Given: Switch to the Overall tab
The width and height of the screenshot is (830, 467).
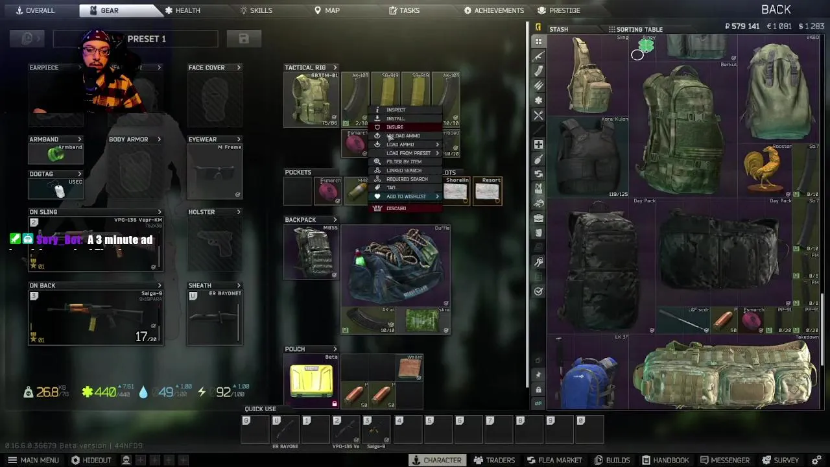Looking at the screenshot, I should [x=36, y=10].
